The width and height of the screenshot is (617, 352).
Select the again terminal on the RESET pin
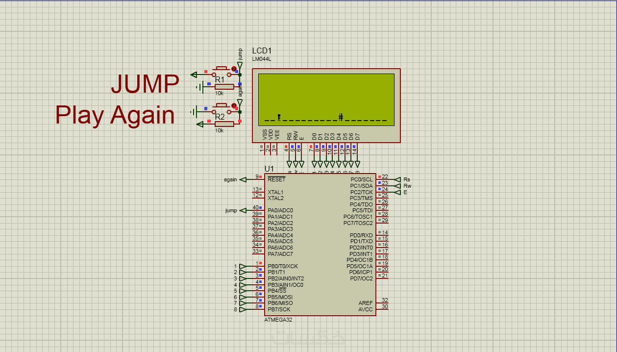click(x=243, y=180)
